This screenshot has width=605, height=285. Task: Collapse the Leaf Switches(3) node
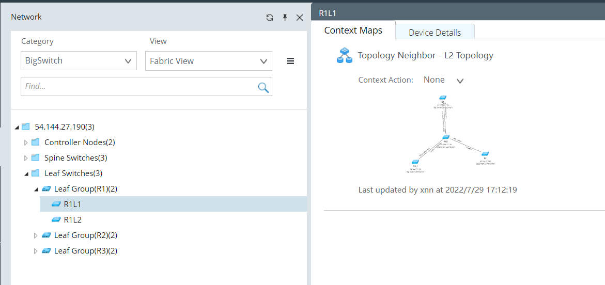pos(26,173)
